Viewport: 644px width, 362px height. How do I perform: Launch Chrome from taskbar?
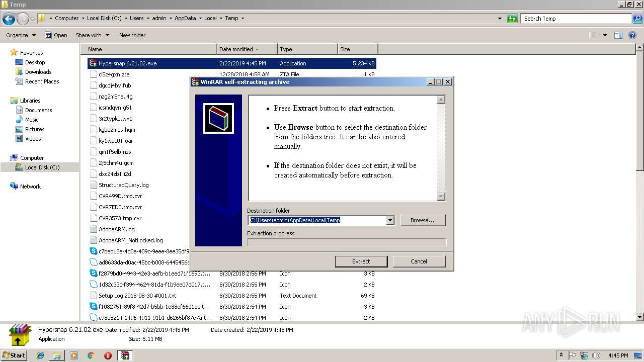click(91, 355)
